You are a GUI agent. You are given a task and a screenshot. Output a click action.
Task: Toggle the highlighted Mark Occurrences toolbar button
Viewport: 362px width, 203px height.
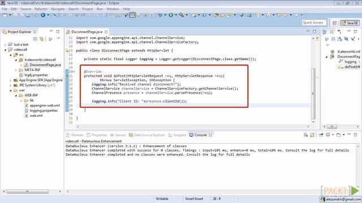[x=132, y=15]
